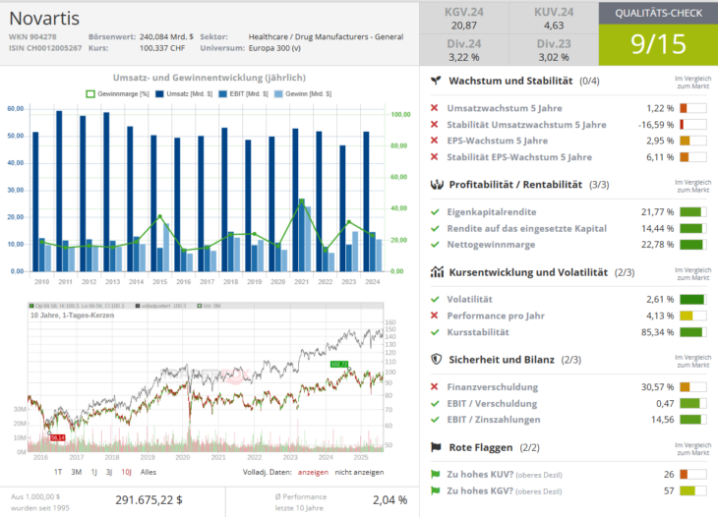Click green check icon next to Eigenkapitalrendite
718x517 pixels.
(435, 212)
